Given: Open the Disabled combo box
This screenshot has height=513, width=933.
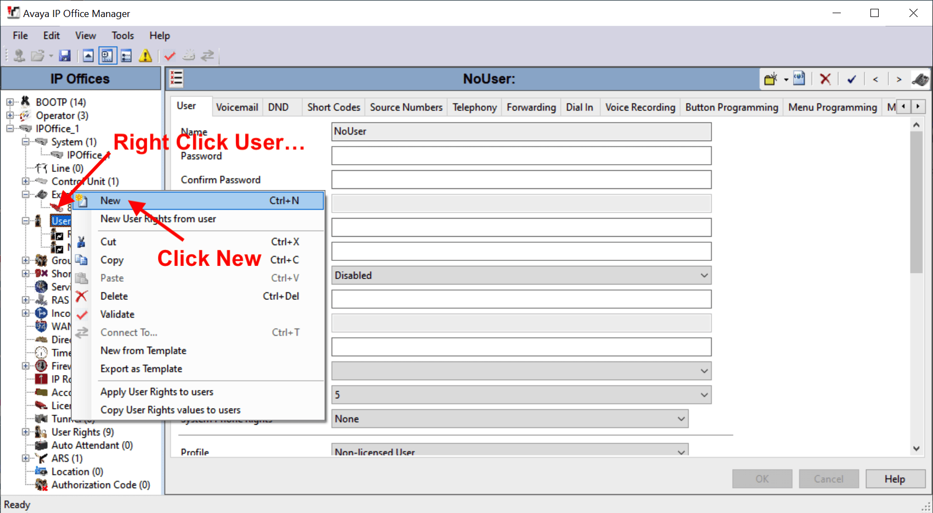Looking at the screenshot, I should 521,275.
